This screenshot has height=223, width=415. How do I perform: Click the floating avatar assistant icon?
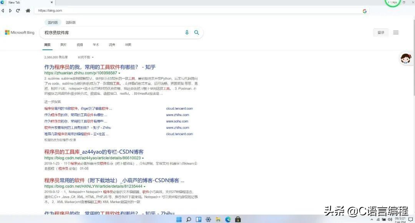(406, 58)
